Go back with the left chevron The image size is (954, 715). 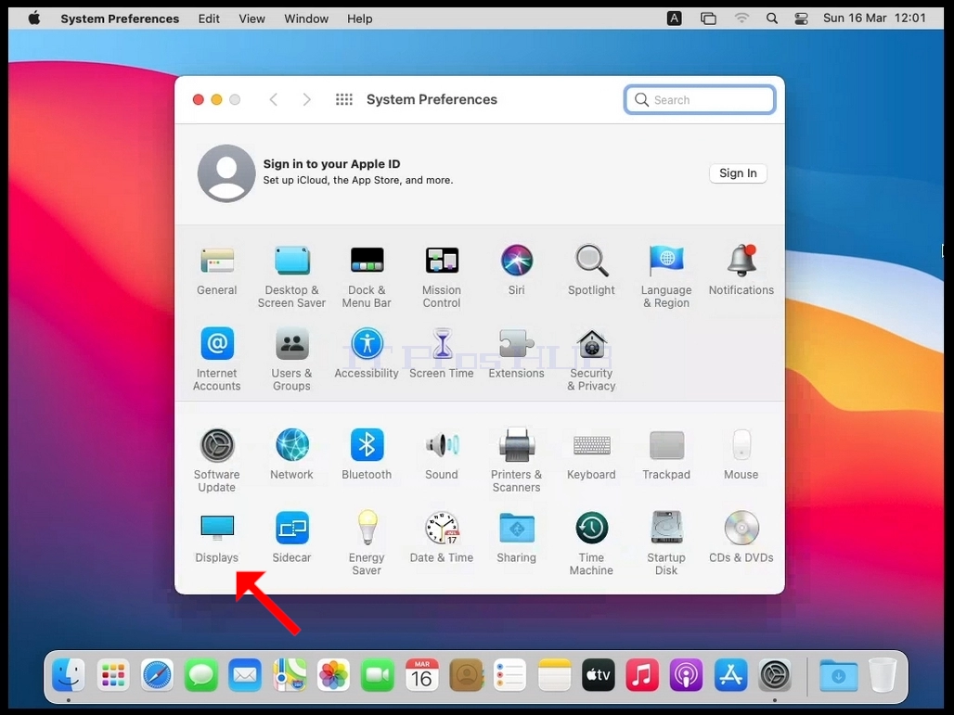point(274,100)
